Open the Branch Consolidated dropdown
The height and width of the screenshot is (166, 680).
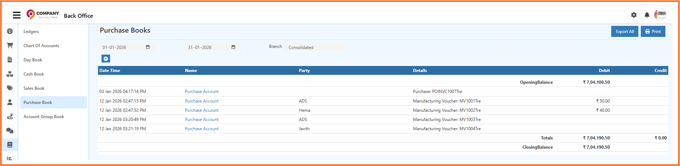pyautogui.click(x=315, y=47)
